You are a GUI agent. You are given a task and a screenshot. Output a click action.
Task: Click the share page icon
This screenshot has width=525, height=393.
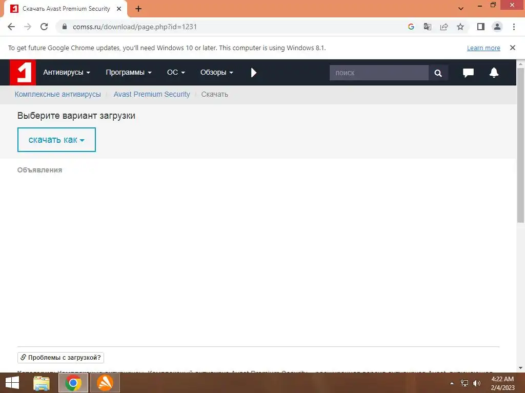pyautogui.click(x=444, y=27)
